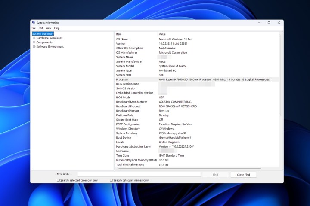The width and height of the screenshot is (310, 206).
Task: Expand the Hardware Resources node
Action: (34, 38)
